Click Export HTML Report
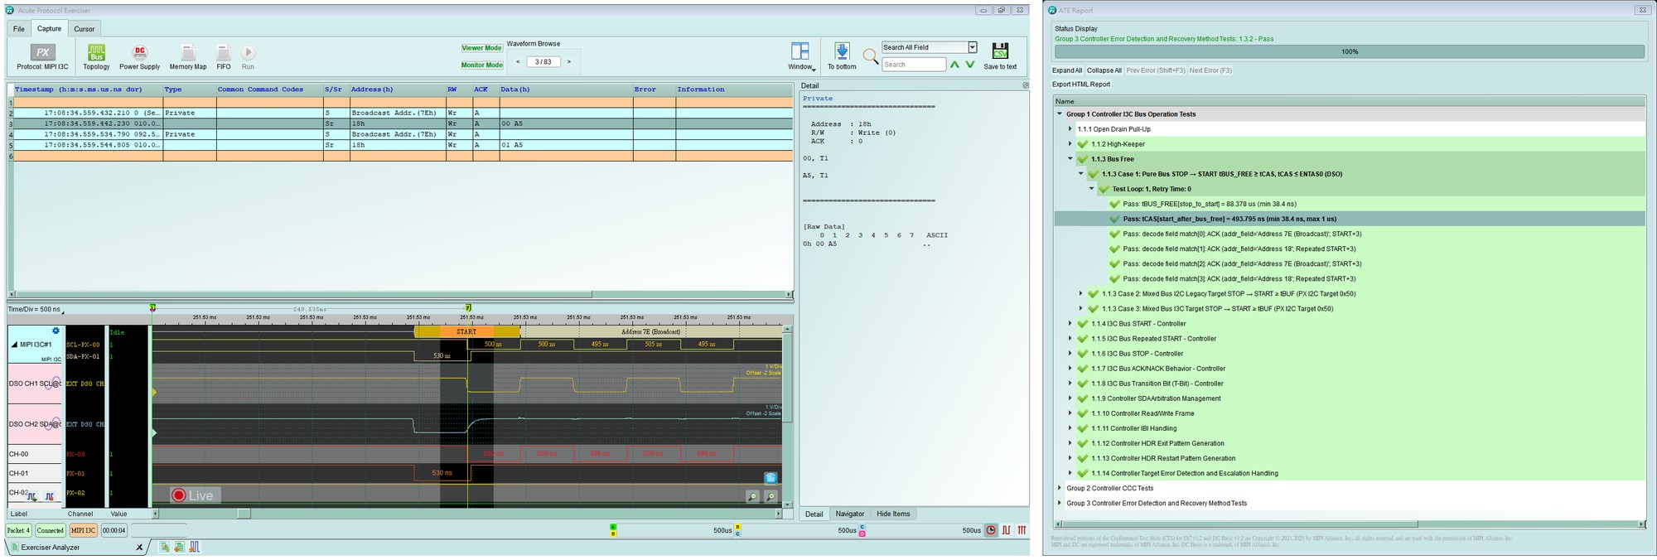This screenshot has height=560, width=1657. click(x=1080, y=84)
